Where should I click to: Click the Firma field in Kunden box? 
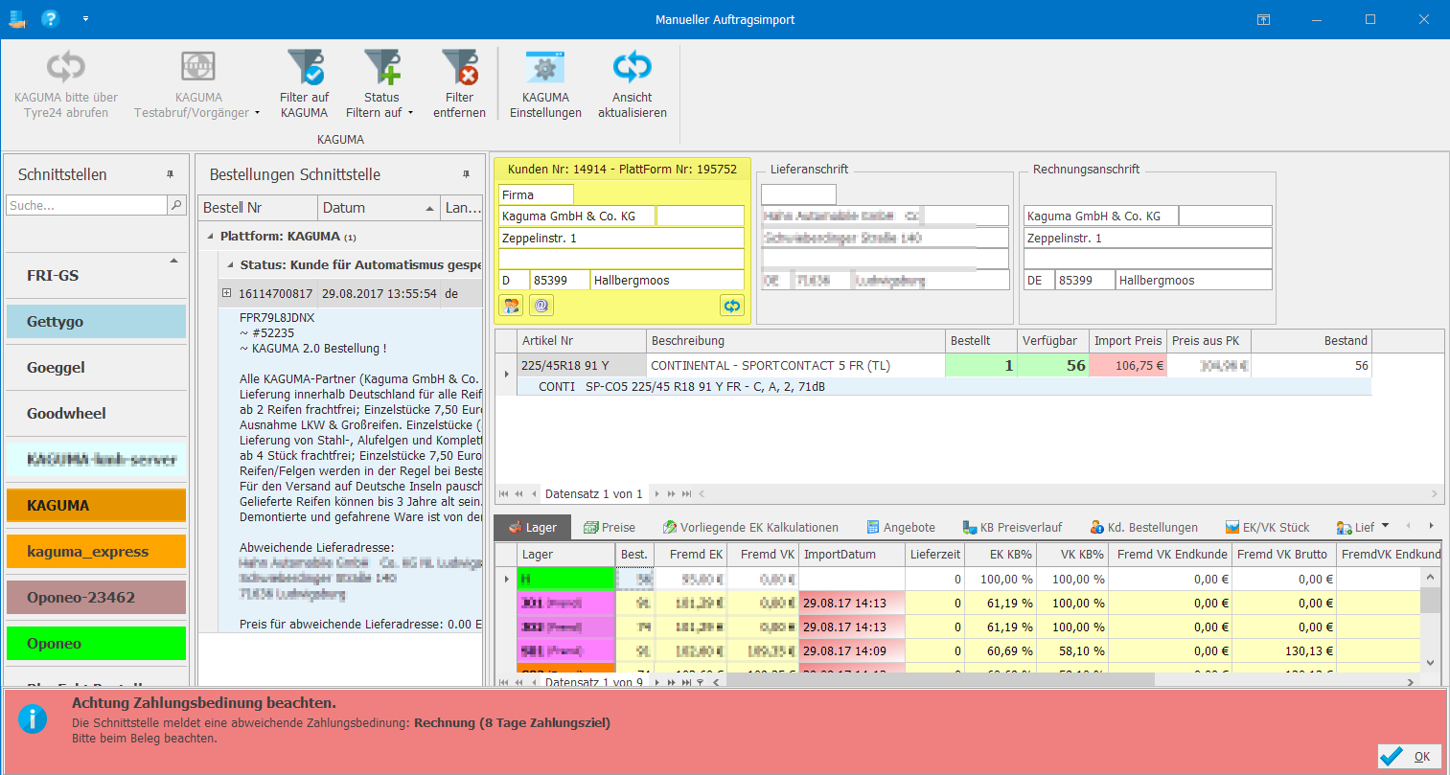click(x=536, y=194)
